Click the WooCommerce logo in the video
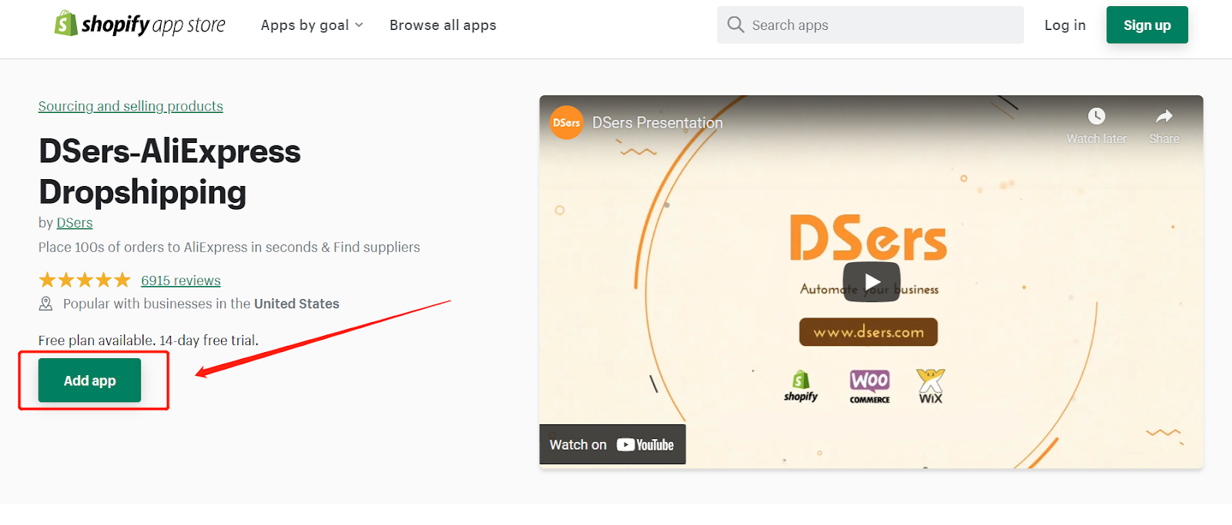 (x=870, y=387)
